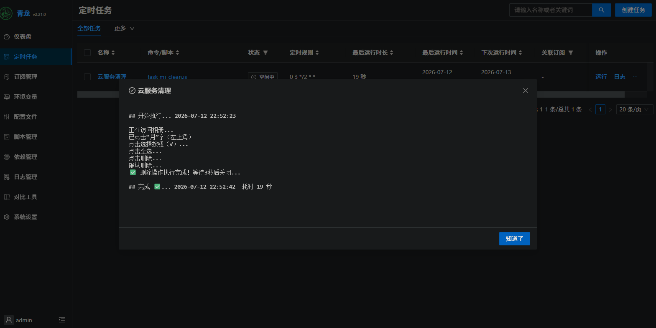Filter using the 关联订阅 funnel icon
The height and width of the screenshot is (328, 656).
(571, 53)
